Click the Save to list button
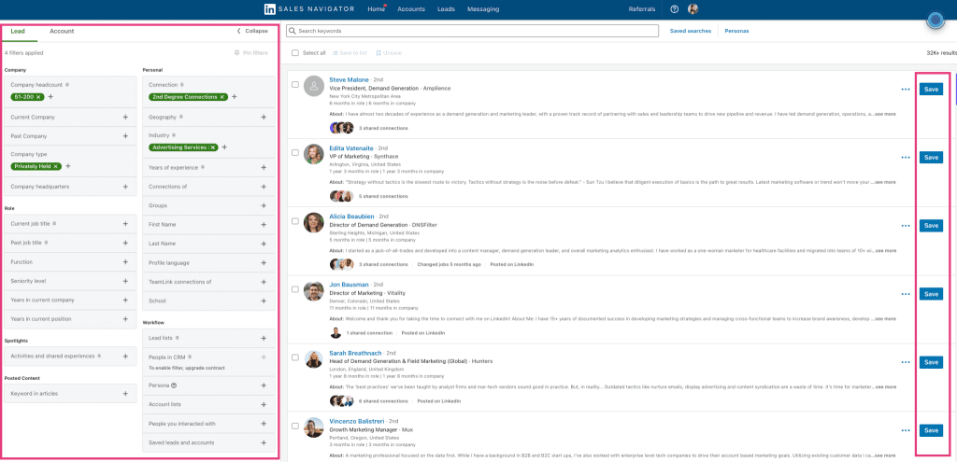The width and height of the screenshot is (957, 462). (350, 53)
